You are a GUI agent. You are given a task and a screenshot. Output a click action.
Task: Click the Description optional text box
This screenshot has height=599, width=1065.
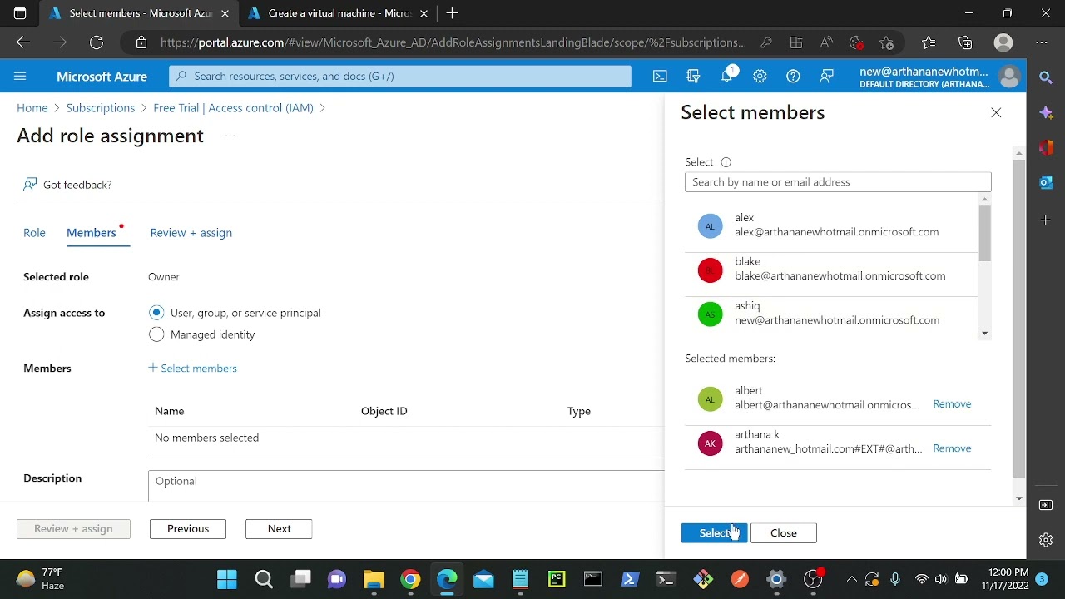tap(406, 486)
